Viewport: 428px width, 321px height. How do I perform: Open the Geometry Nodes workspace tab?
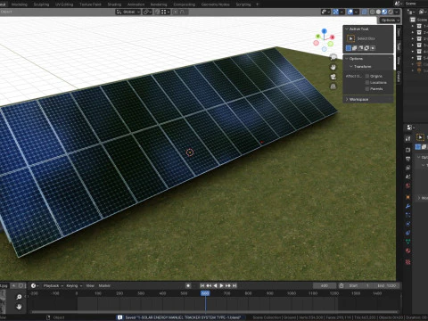pos(216,4)
